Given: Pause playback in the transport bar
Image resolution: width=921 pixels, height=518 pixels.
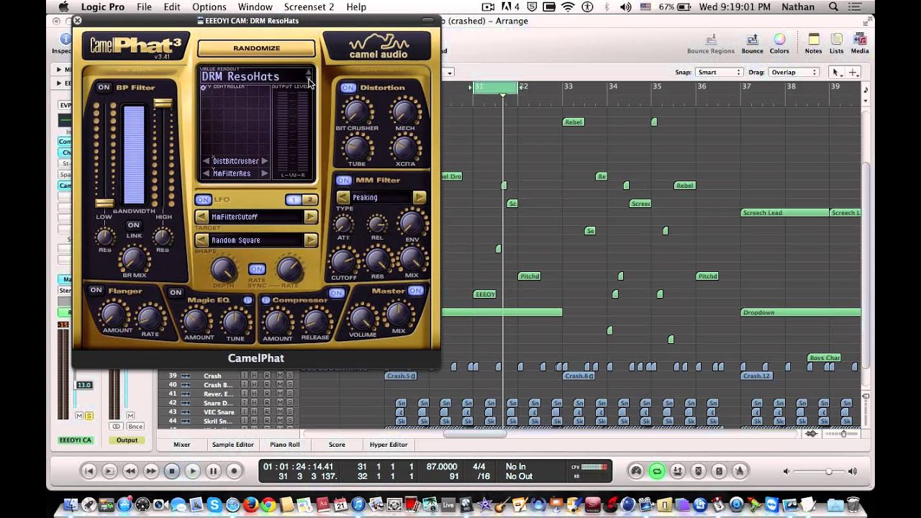Looking at the screenshot, I should (213, 471).
